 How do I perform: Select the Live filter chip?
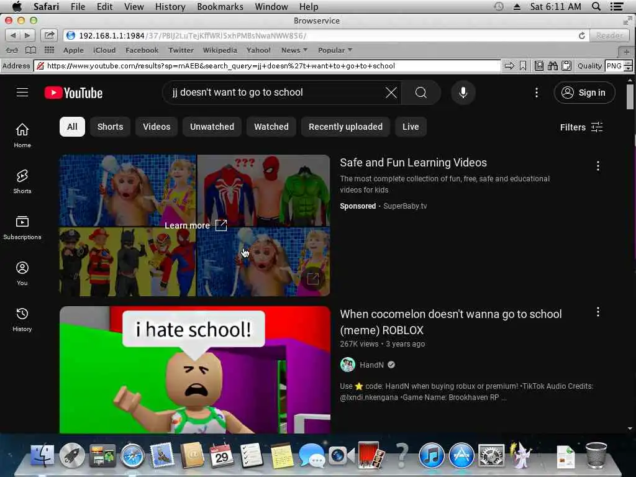(x=411, y=127)
